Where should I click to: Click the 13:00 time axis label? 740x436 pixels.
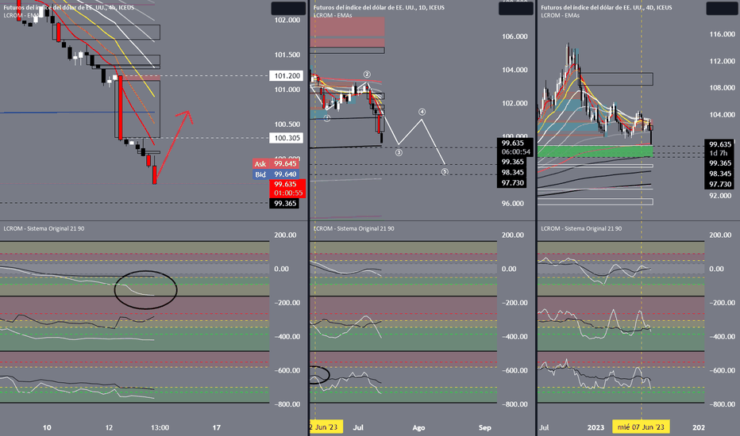point(160,428)
